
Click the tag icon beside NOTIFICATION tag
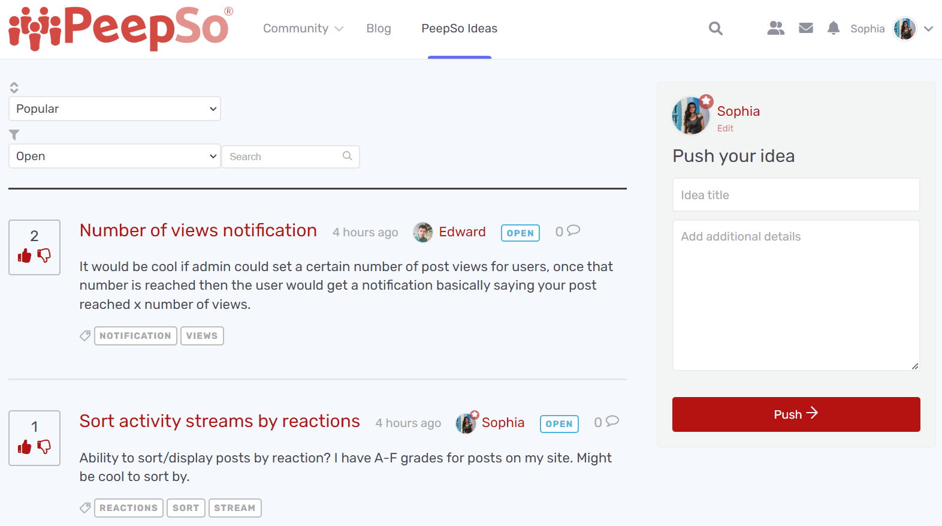coord(84,335)
